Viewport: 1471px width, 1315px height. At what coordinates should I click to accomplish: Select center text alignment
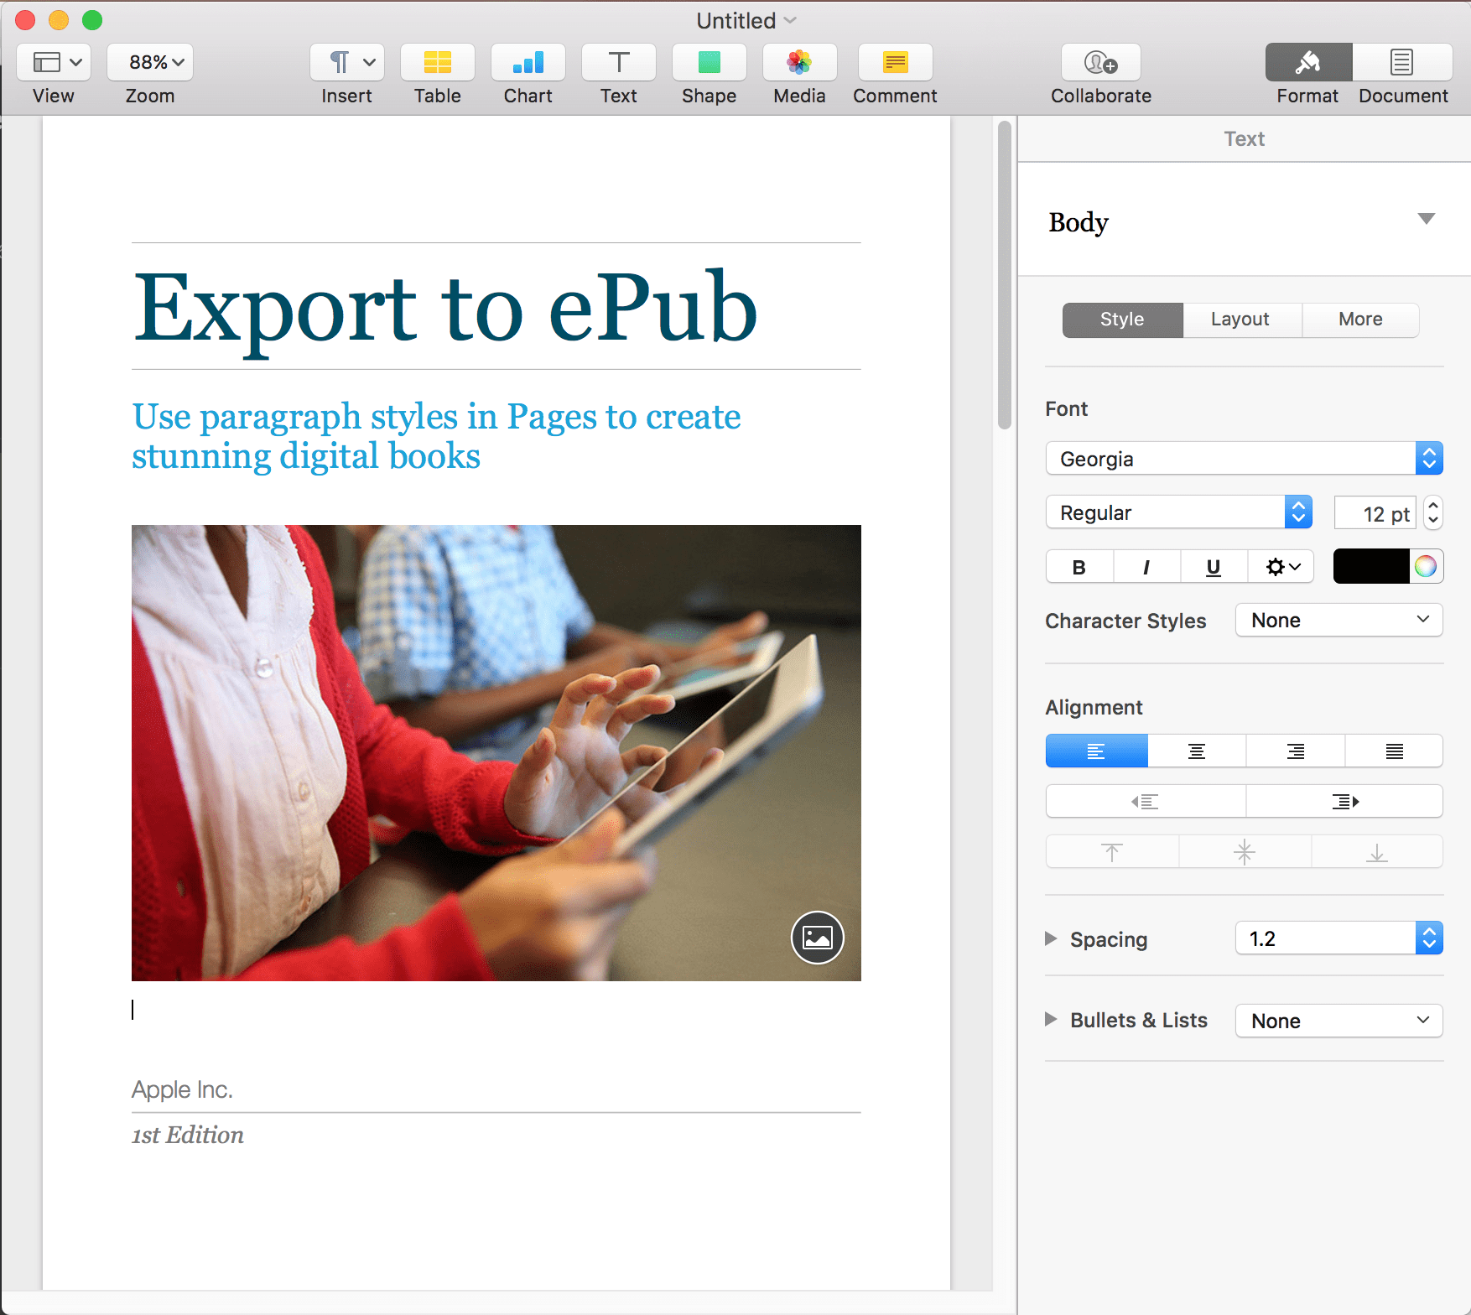1195,751
